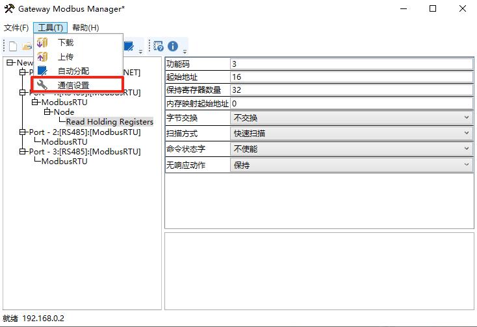The height and width of the screenshot is (327, 477).
Task: Click the 上传 icon in Tools menu
Action: [42, 57]
